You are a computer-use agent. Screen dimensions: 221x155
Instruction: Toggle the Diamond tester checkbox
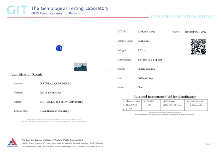pos(125,101)
